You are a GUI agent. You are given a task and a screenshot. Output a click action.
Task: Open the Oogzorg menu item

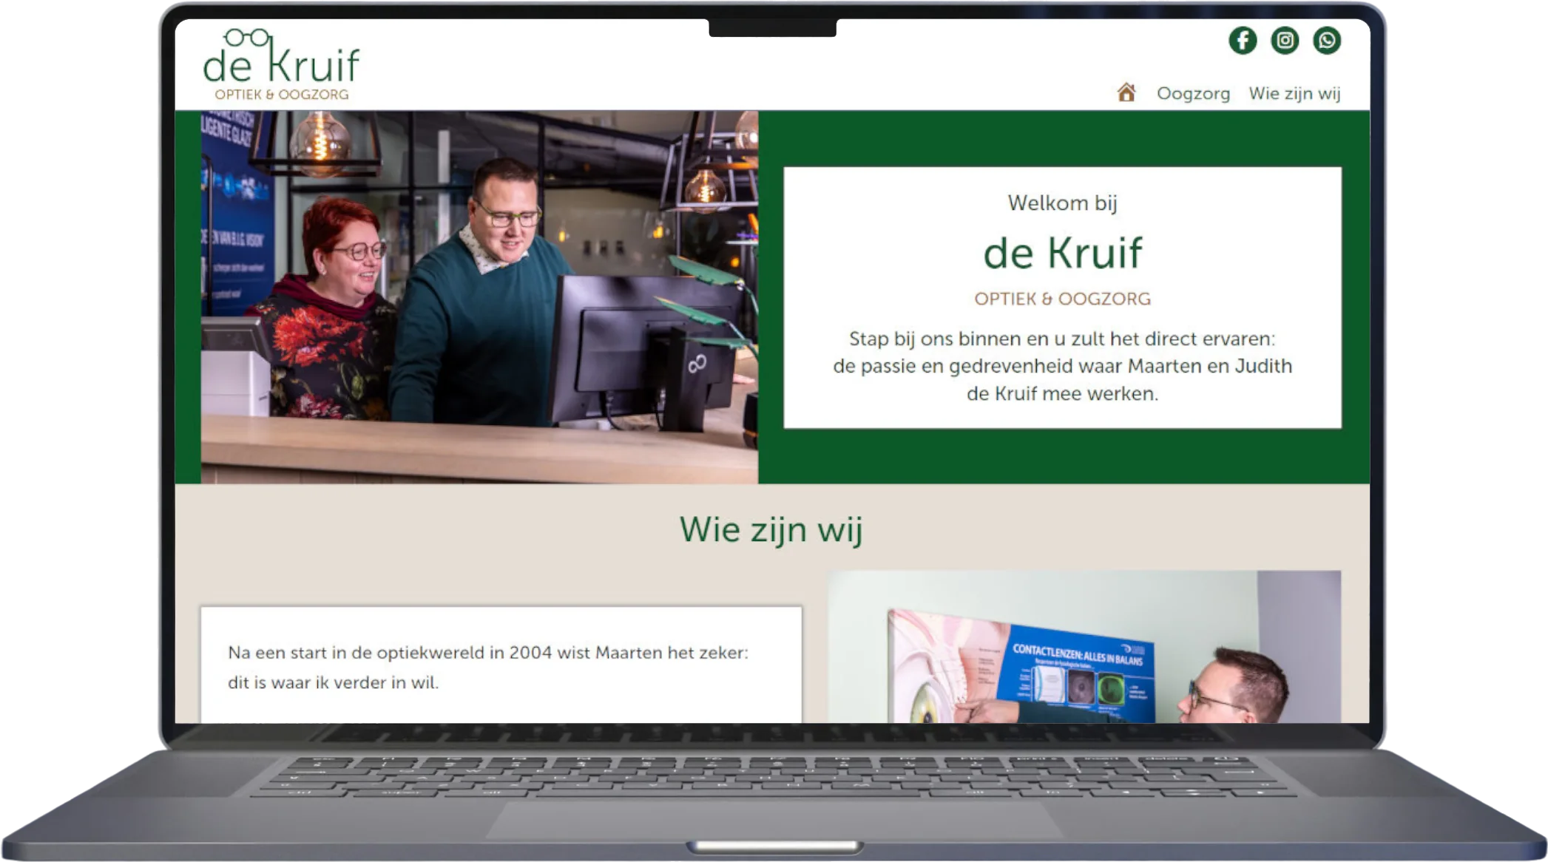click(1193, 94)
